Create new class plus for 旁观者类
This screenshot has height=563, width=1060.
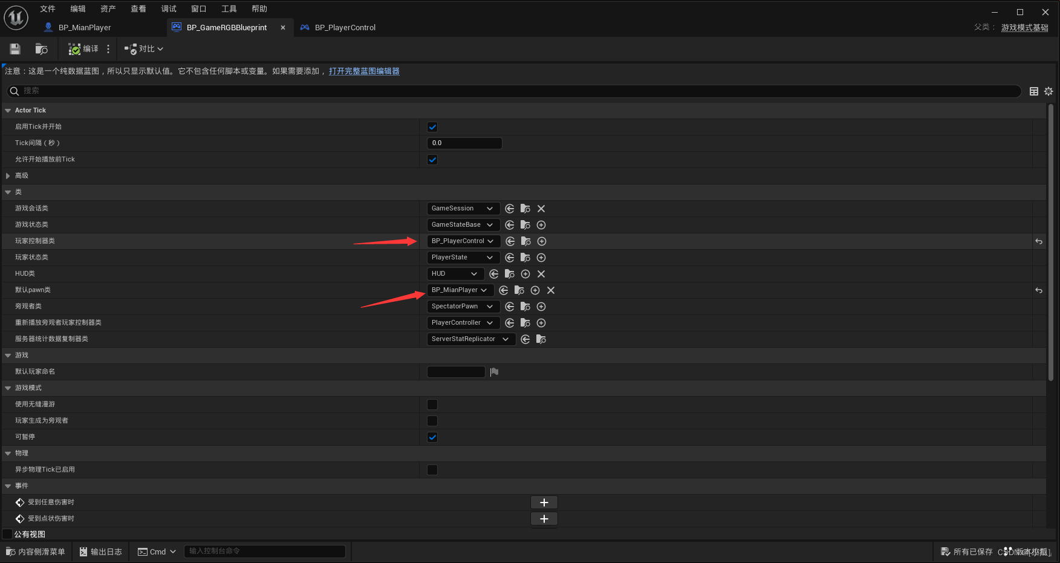pos(541,307)
